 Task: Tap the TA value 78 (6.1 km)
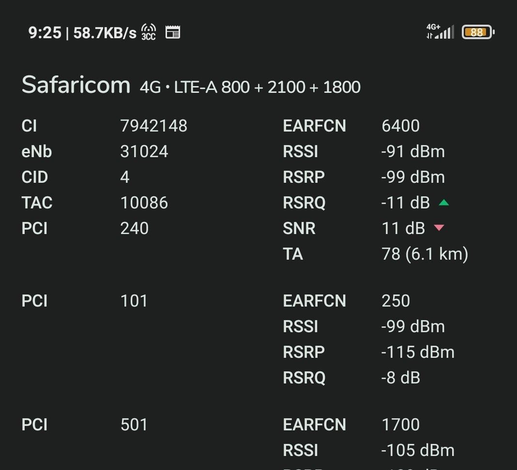click(x=425, y=254)
